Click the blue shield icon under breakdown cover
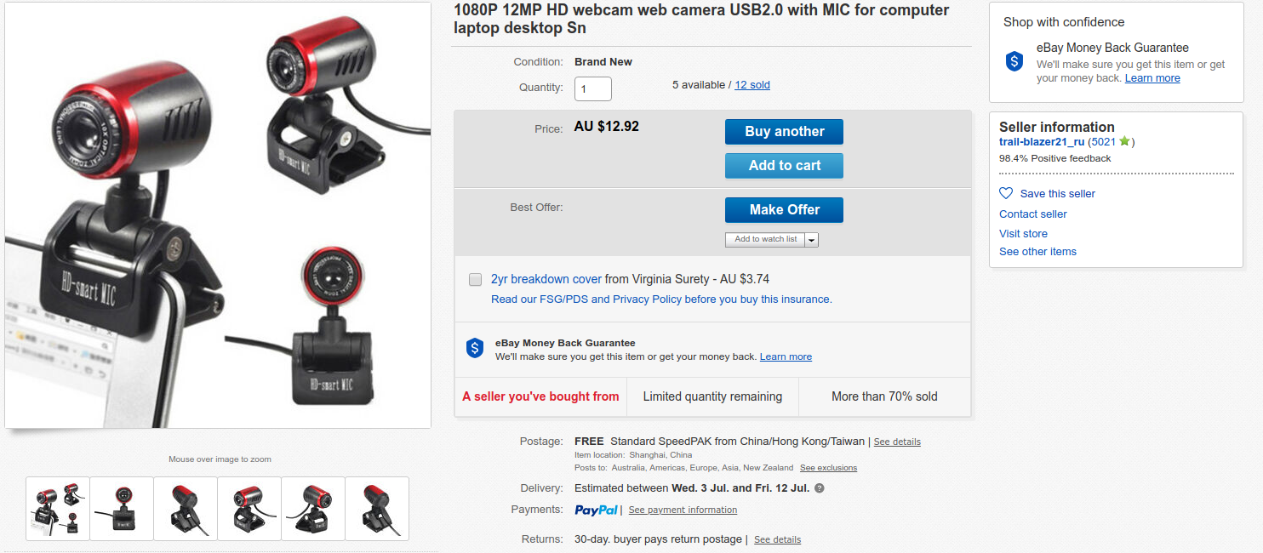The image size is (1263, 553). (x=475, y=348)
